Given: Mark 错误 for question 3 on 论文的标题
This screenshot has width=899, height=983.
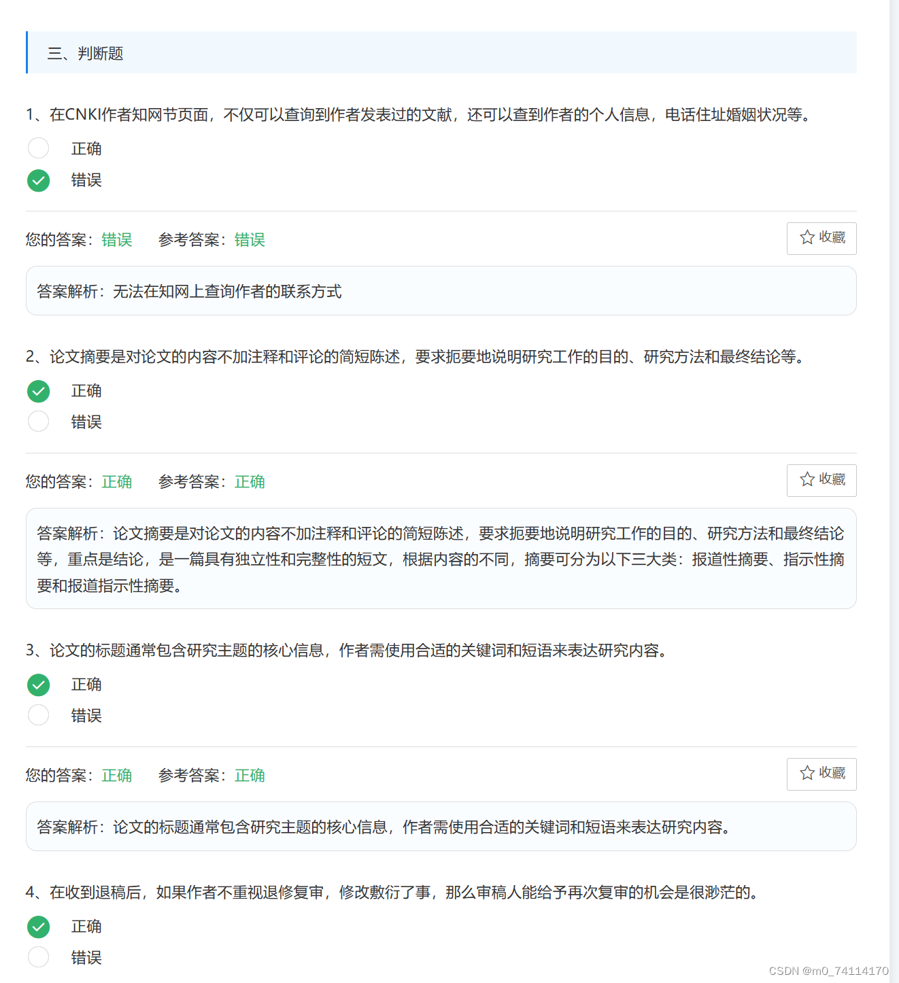Looking at the screenshot, I should [39, 715].
